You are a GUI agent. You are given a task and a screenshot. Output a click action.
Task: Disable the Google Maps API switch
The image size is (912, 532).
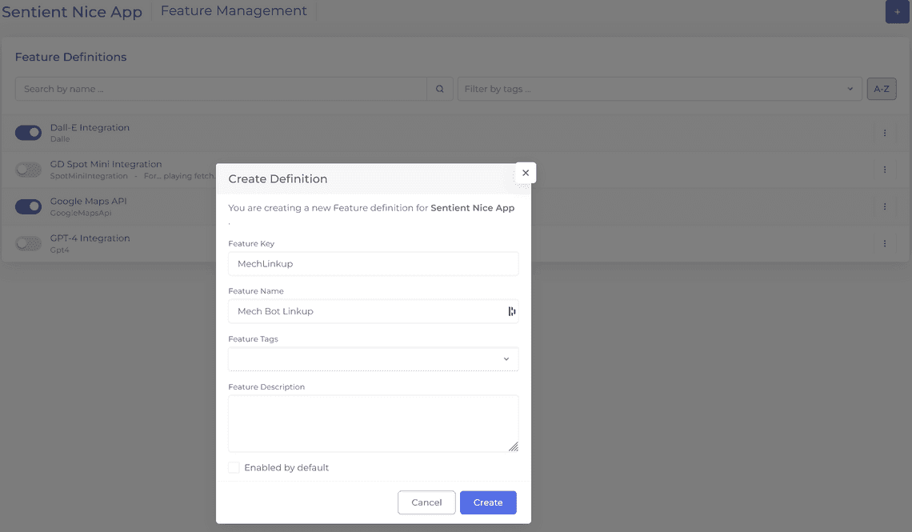(29, 206)
